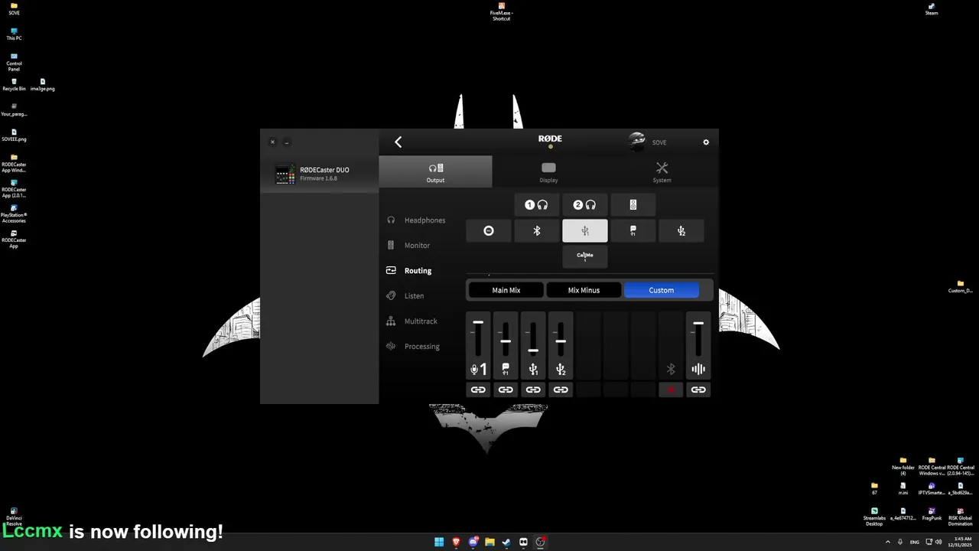This screenshot has height=551, width=979.
Task: Select the monitor speaker output
Action: click(633, 205)
